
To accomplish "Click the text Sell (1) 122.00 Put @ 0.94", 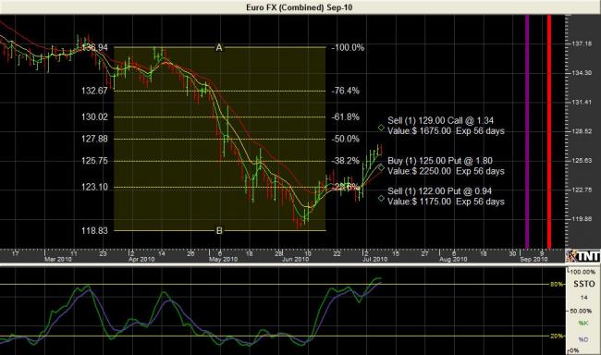I will click(439, 191).
